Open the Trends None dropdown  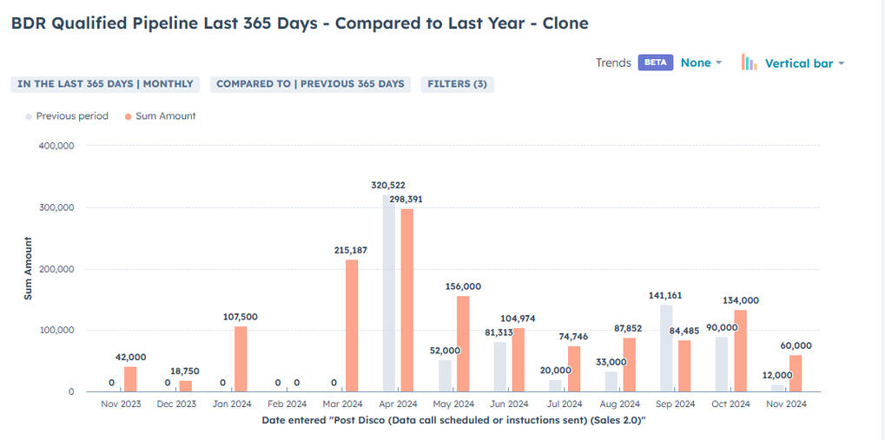(x=701, y=62)
